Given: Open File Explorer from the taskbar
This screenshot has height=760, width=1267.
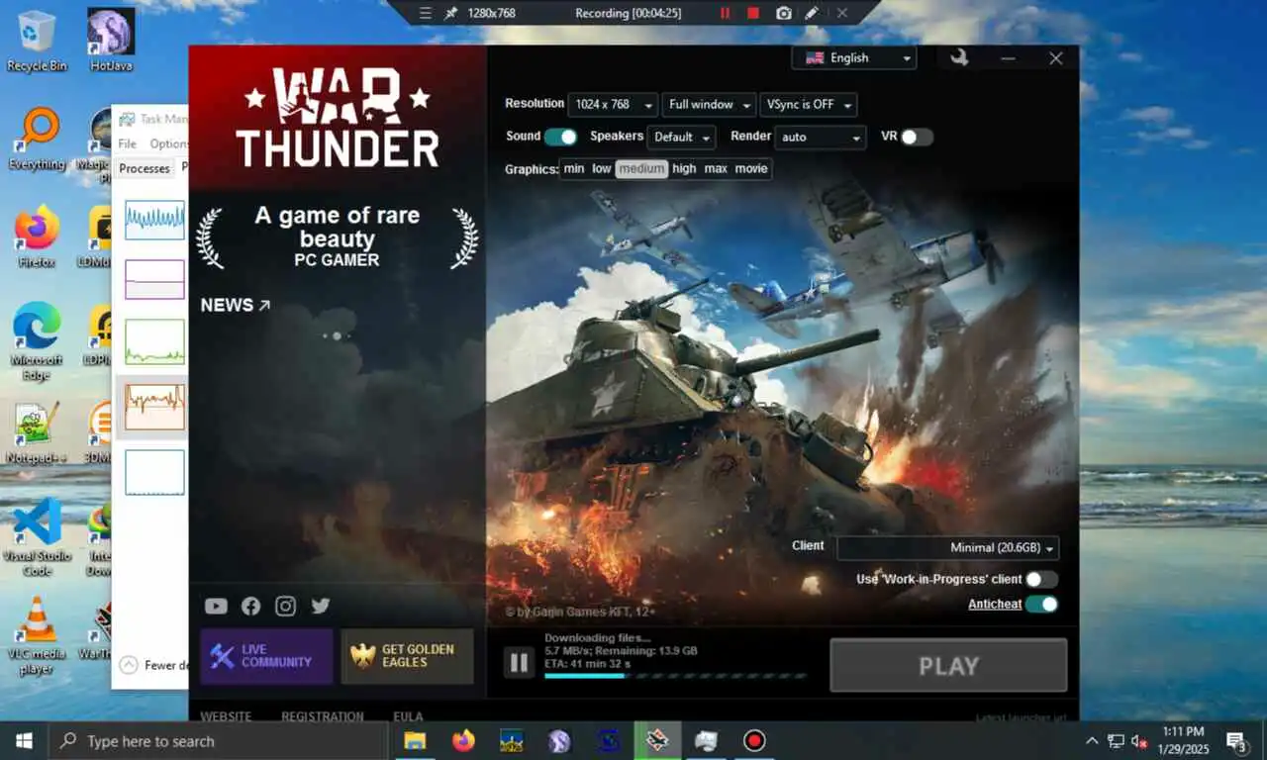Looking at the screenshot, I should point(415,740).
